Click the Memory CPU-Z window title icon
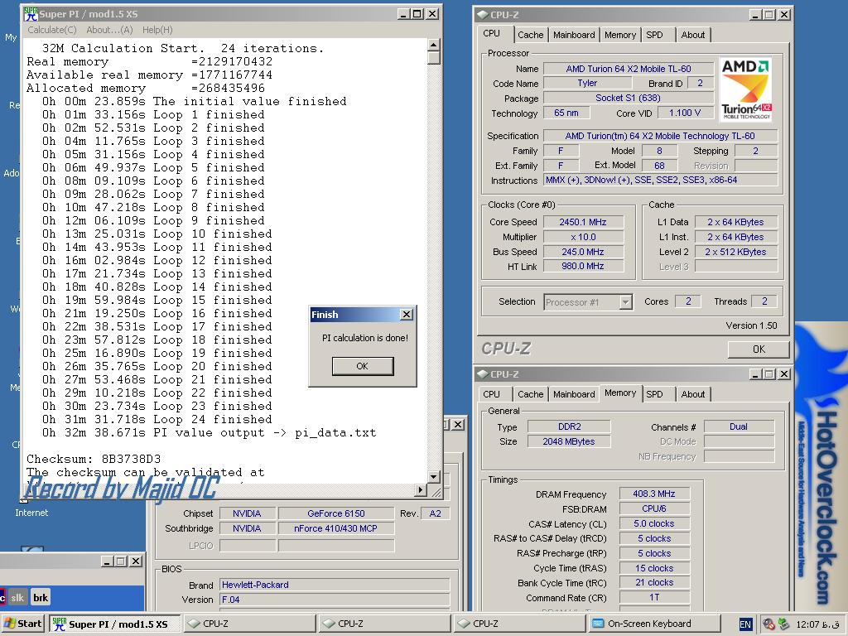This screenshot has width=848, height=636. (482, 374)
